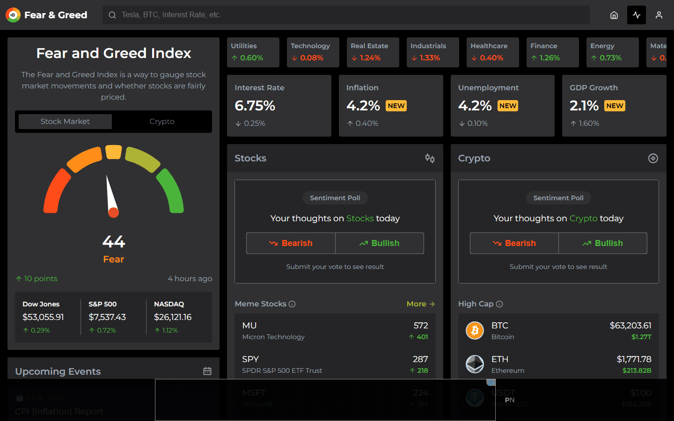This screenshot has width=674, height=421.
Task: Open the ETH Ethereum row
Action: [558, 364]
